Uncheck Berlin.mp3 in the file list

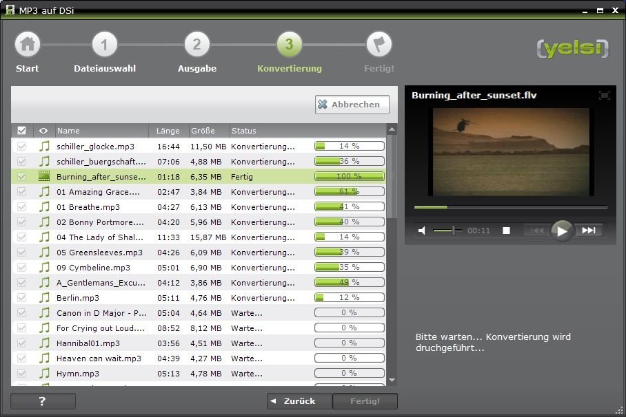(21, 297)
